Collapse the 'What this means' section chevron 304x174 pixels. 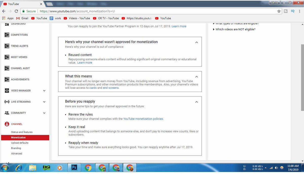click(197, 77)
